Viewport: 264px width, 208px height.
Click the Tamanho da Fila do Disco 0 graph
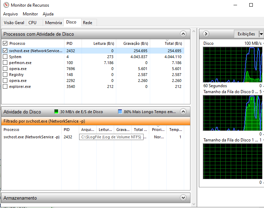(232, 113)
